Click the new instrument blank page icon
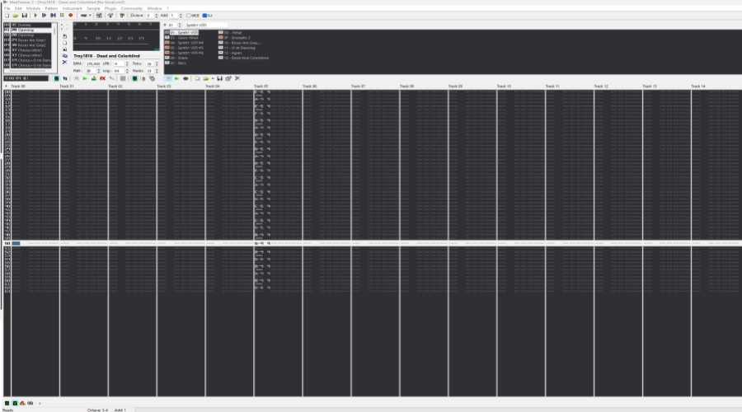The width and height of the screenshot is (742, 412). tap(197, 78)
